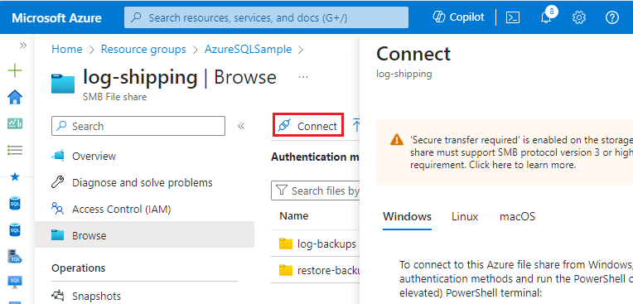
Task: Click the Upload arrow icon
Action: [356, 126]
